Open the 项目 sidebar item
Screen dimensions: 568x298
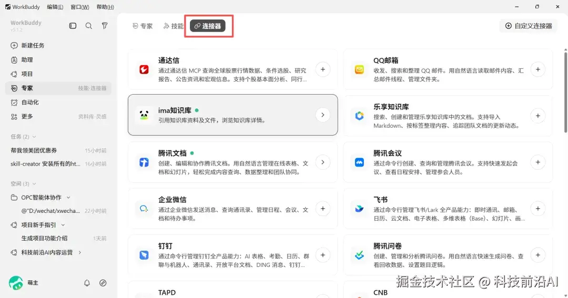pyautogui.click(x=58, y=74)
